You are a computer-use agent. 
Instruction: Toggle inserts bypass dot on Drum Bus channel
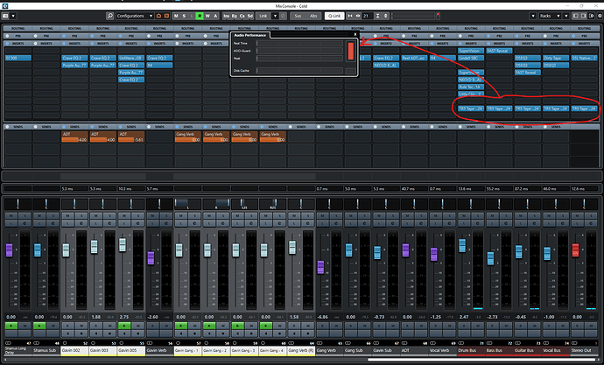(x=460, y=44)
